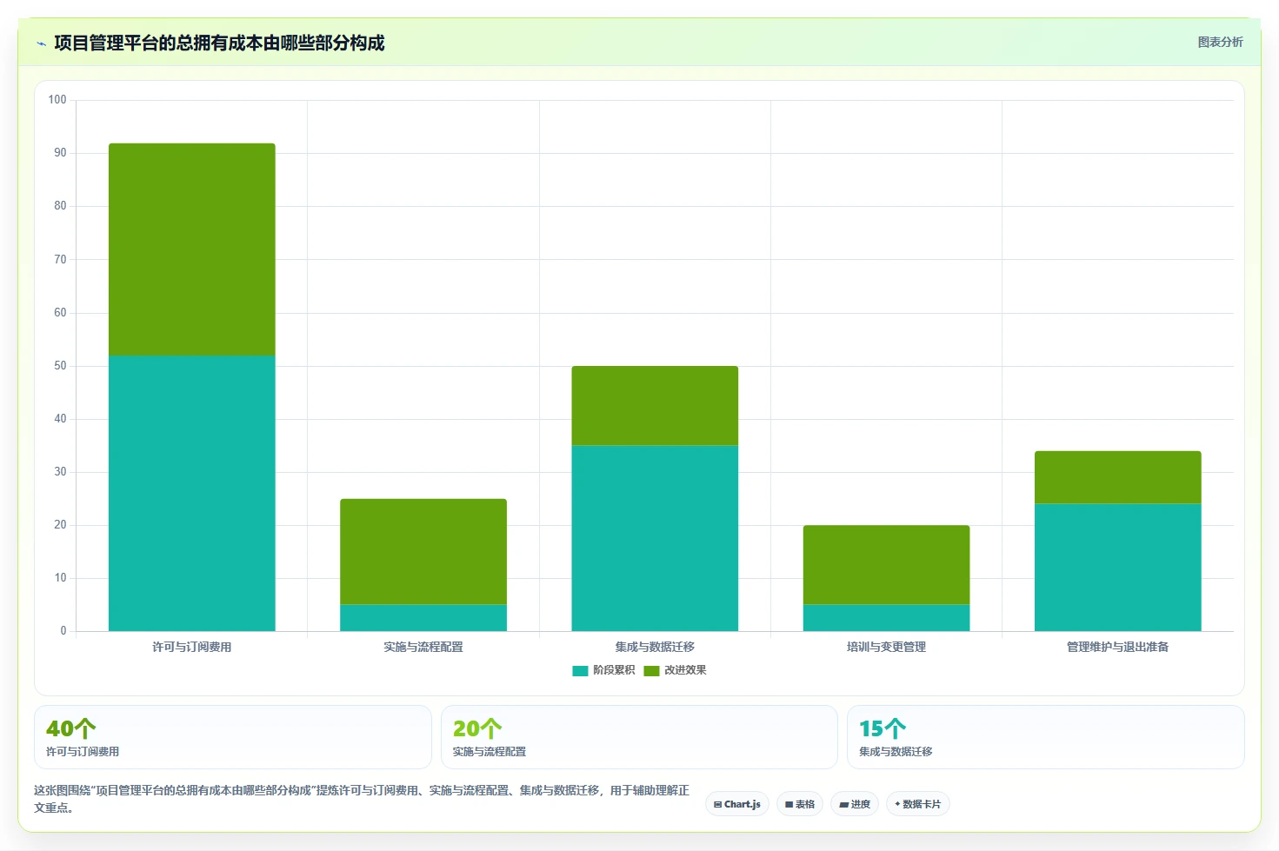Screen dimensions: 1279x851
Task: Click the green segment of 培训与变更管理 bar
Action: coord(886,565)
